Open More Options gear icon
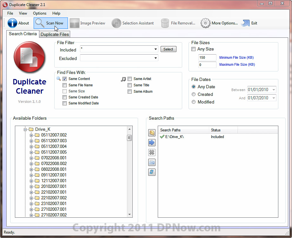The image size is (292, 238). pyautogui.click(x=206, y=23)
